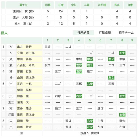Viewport: 138px width, 138px height.
Task: Click 加藤 壮太's 左安 result in inning 5
Action: click(x=90, y=127)
